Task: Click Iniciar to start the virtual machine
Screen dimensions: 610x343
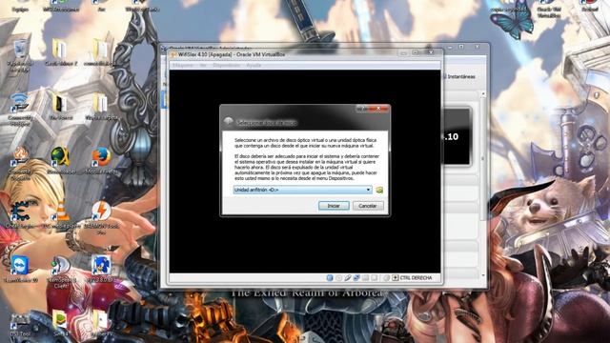Action: click(334, 206)
